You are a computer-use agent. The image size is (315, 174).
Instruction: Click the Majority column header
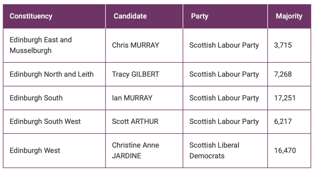click(289, 16)
